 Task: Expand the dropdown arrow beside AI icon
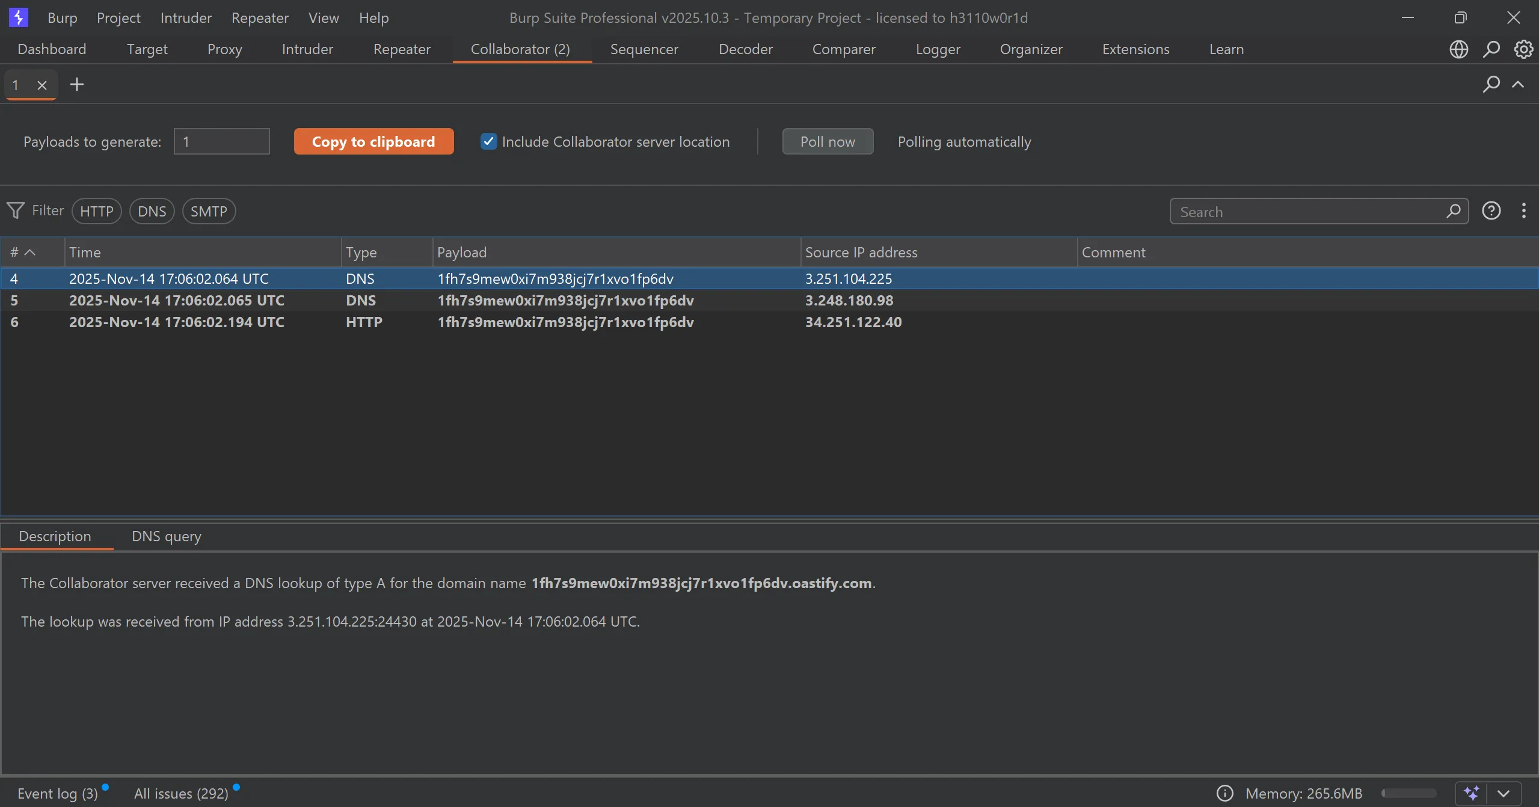pos(1504,793)
